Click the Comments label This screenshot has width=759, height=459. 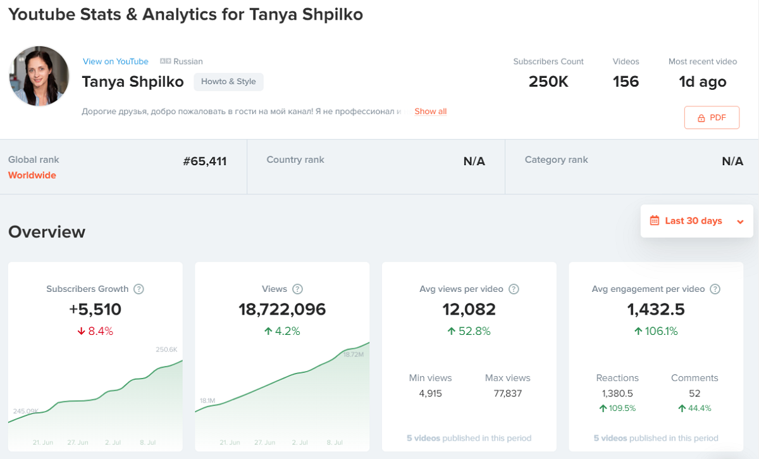[x=694, y=378]
